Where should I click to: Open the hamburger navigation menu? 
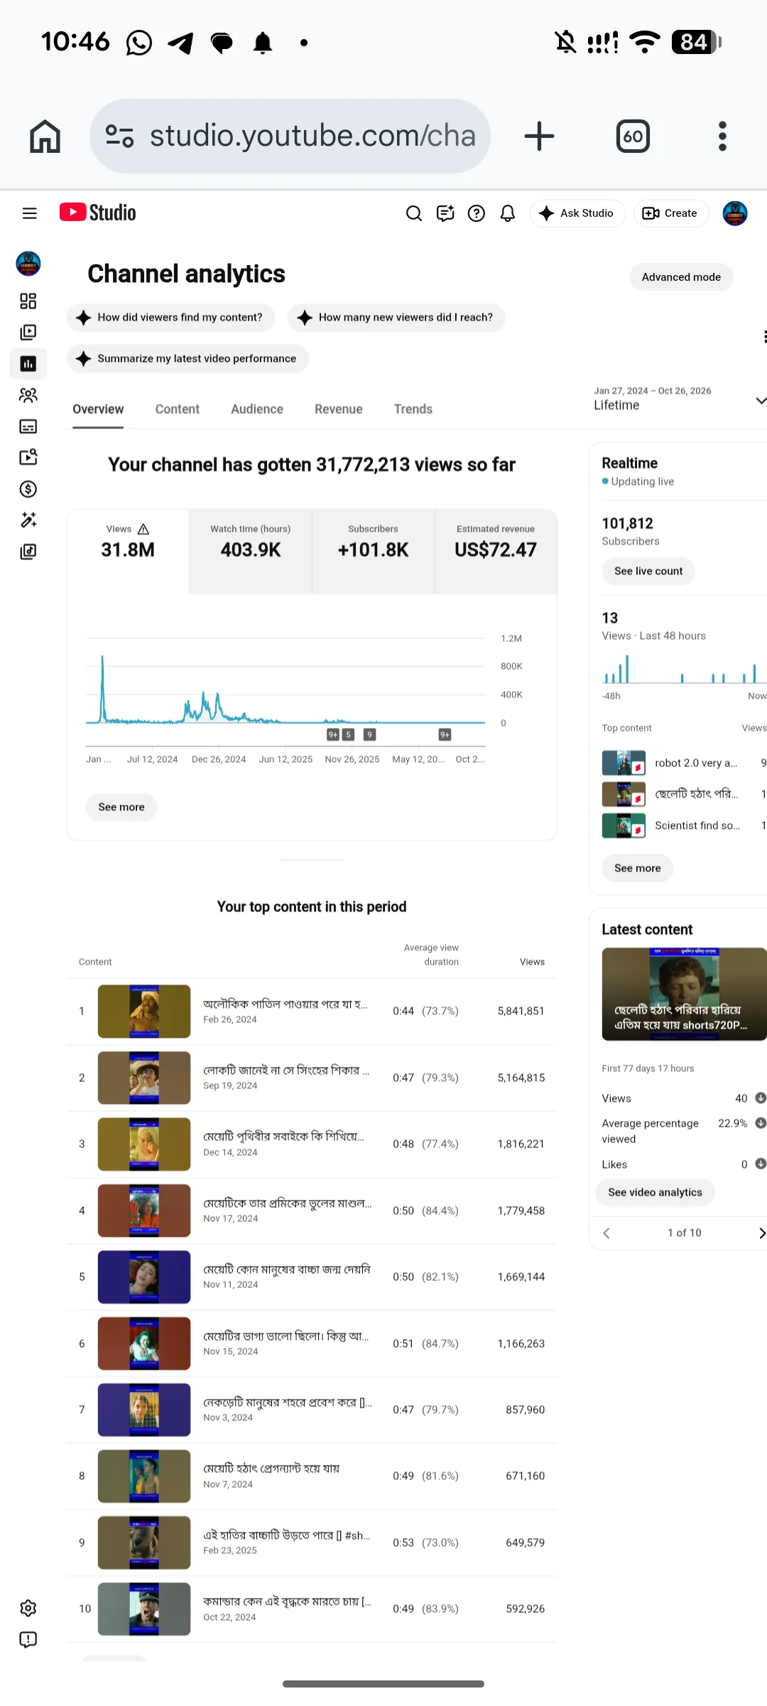29,213
